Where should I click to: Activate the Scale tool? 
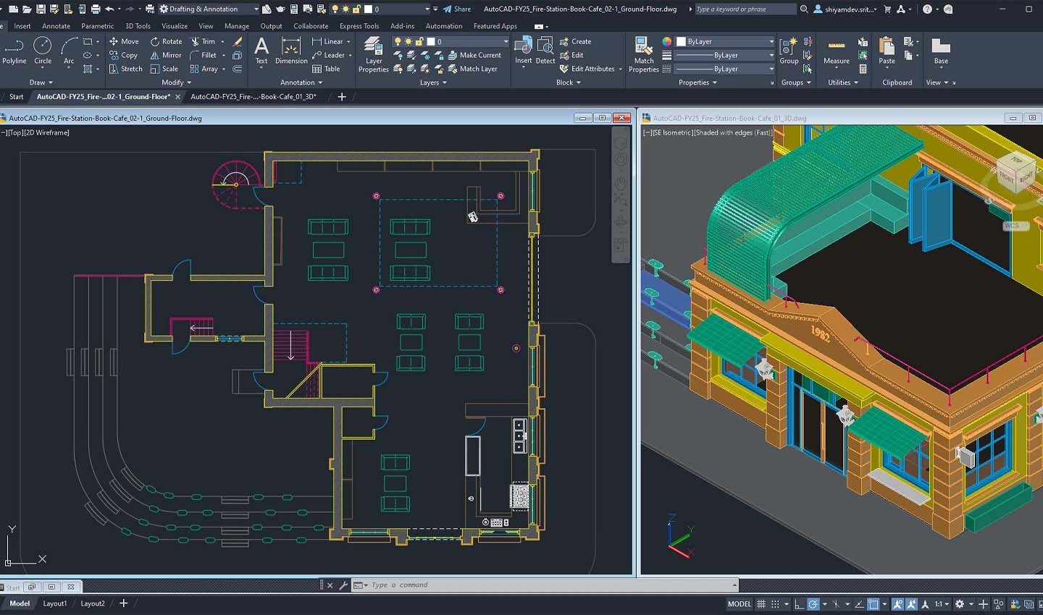[164, 69]
